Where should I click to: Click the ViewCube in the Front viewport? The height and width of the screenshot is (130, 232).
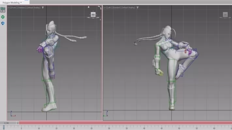(x=93, y=15)
